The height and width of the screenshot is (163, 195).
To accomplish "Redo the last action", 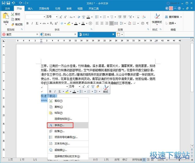I will tap(21, 3).
